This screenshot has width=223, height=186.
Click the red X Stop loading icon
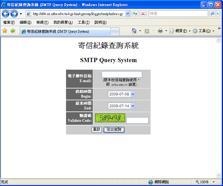click(143, 14)
